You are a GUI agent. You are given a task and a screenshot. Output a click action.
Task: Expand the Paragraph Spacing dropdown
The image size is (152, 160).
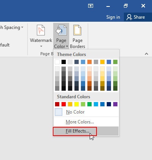tap(22, 27)
